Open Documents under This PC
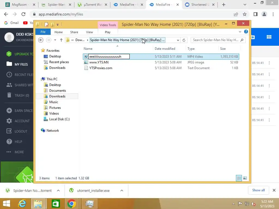This screenshot has height=209, width=279. tap(57, 91)
